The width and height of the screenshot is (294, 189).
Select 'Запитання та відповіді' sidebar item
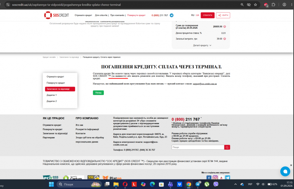(60, 89)
